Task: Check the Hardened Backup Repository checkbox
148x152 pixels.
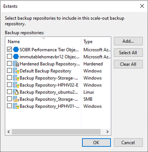Action: coord(9,63)
